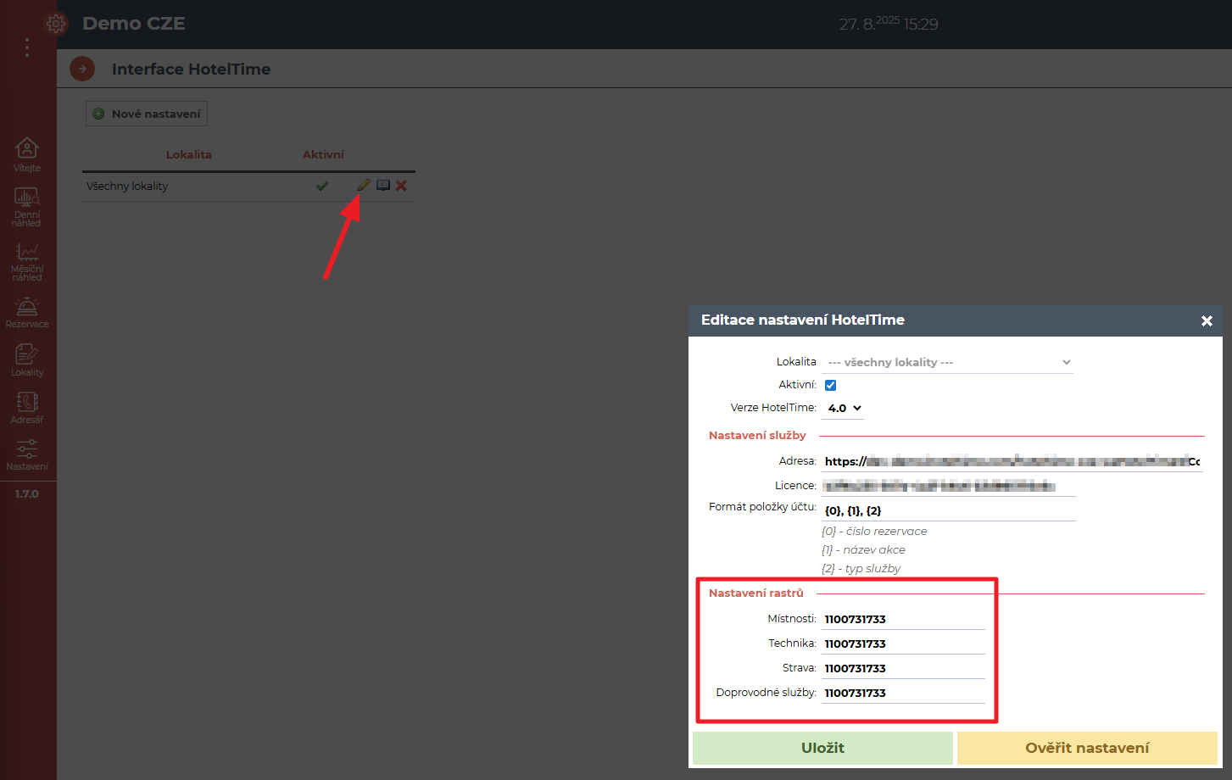The height and width of the screenshot is (780, 1232).
Task: Click the Demo CZE title
Action: 134,24
